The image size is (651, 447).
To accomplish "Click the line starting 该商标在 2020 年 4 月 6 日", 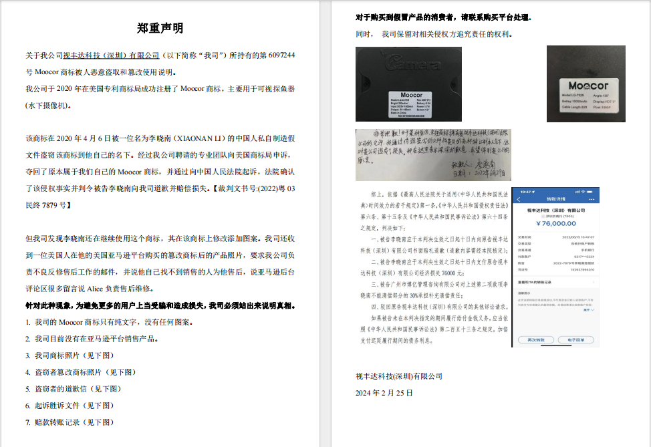I will [x=160, y=138].
